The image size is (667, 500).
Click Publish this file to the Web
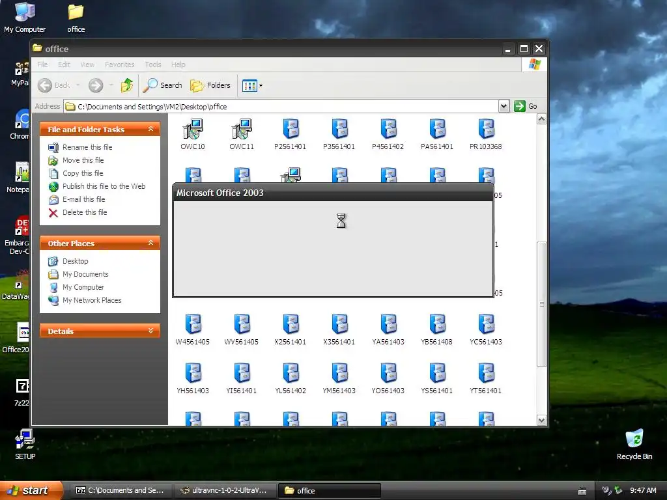[x=104, y=186]
